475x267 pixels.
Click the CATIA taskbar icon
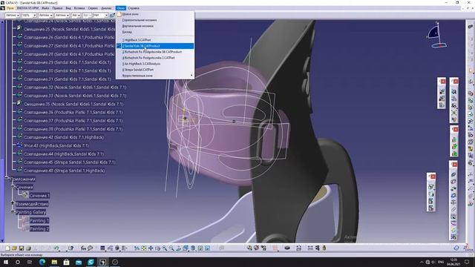[x=102, y=262]
